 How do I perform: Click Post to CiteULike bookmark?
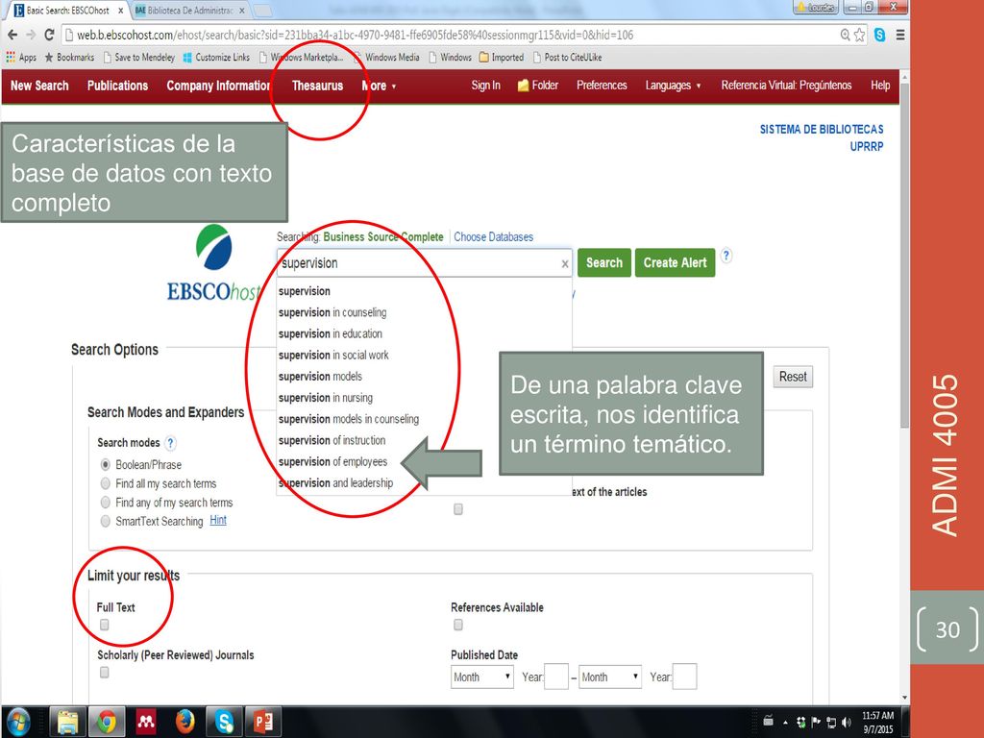(567, 57)
